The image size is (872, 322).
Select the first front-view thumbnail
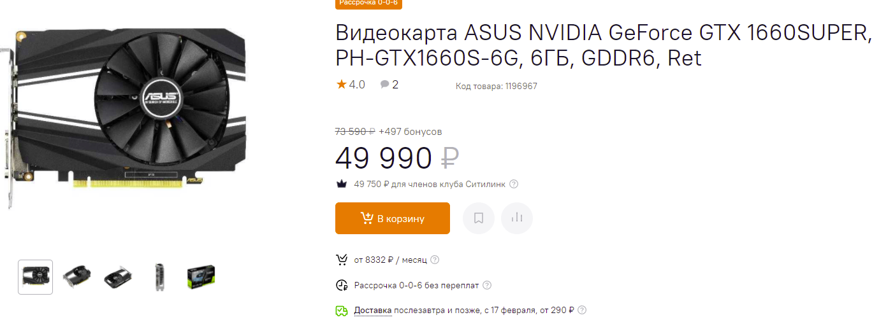point(36,277)
